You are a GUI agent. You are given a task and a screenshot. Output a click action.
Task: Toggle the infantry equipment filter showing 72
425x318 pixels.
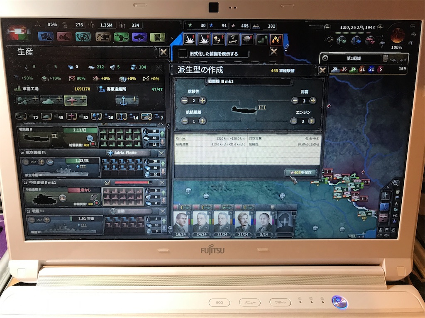click(x=22, y=116)
